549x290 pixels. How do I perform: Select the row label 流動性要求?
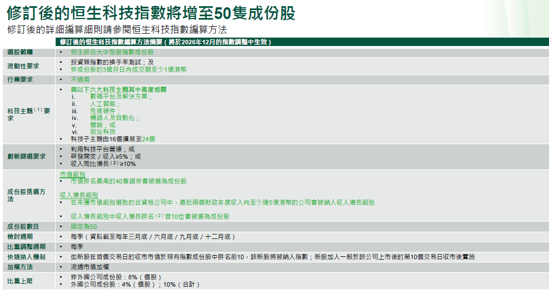pos(23,66)
